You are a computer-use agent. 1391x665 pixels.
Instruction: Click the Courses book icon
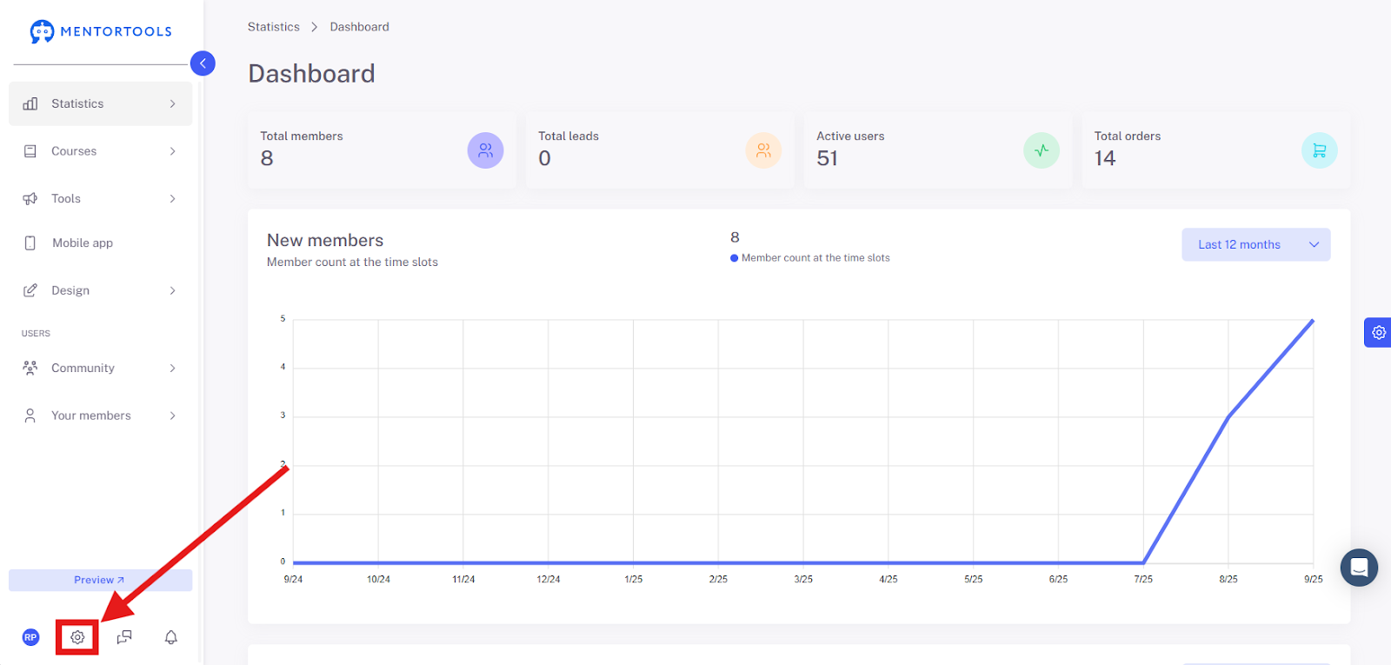[30, 151]
